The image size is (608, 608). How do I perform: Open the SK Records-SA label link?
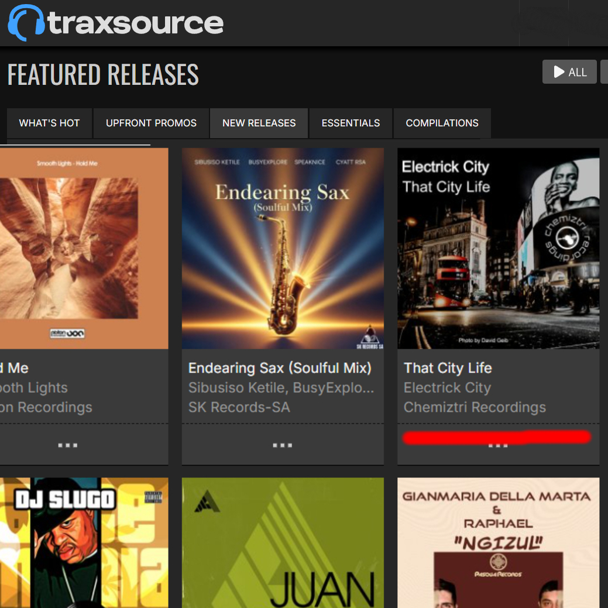(x=239, y=407)
